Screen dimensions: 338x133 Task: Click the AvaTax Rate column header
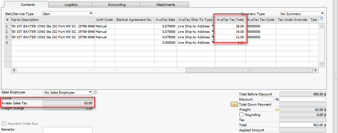click(x=165, y=20)
